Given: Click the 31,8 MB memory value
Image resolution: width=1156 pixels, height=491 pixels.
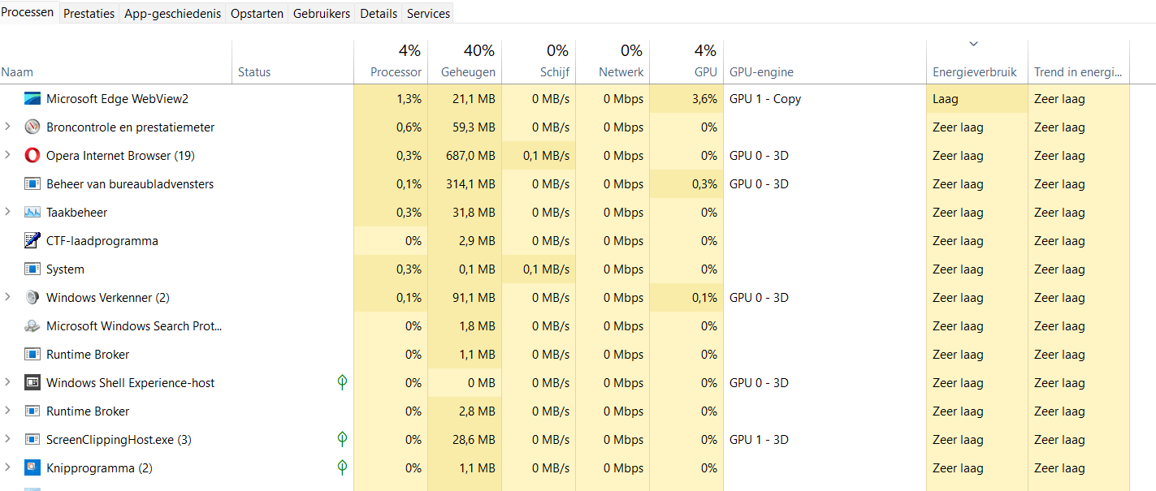Looking at the screenshot, I should tap(465, 213).
